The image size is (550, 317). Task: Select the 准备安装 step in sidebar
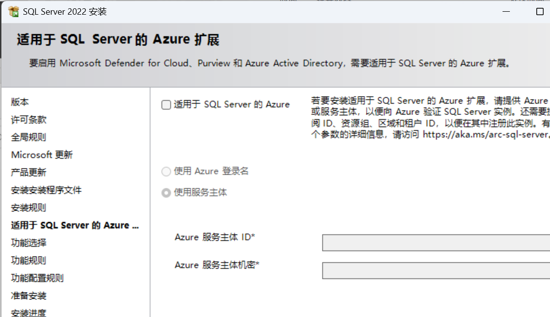28,295
